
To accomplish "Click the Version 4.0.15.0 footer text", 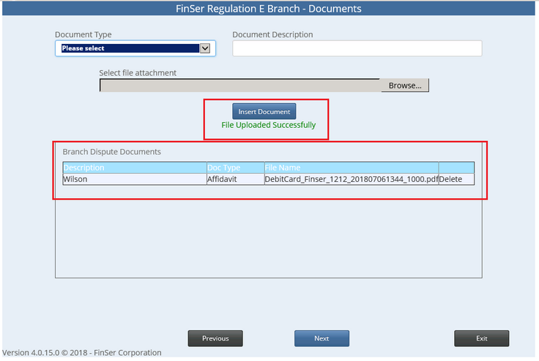I will (x=82, y=353).
